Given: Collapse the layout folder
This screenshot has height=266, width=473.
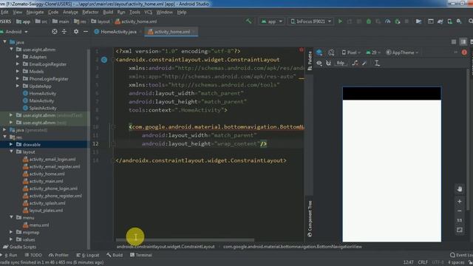Looking at the screenshot, I should coord(11,151).
